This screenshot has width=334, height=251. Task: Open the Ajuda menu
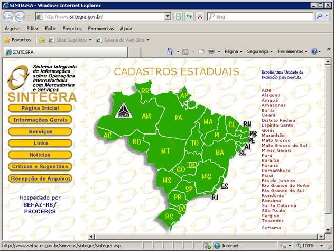coord(126,29)
